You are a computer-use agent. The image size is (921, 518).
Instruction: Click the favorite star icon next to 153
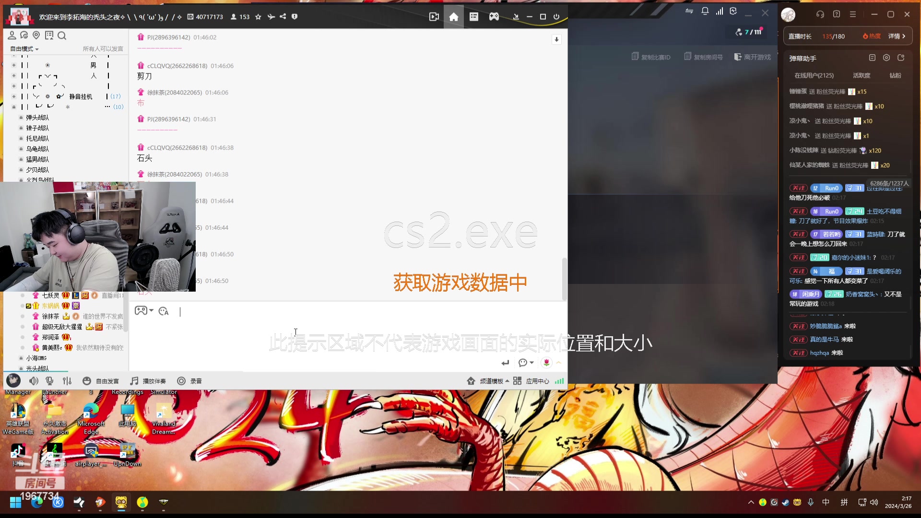(x=258, y=17)
